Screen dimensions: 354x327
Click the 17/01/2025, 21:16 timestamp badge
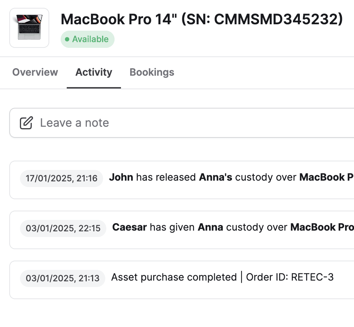[x=61, y=178]
